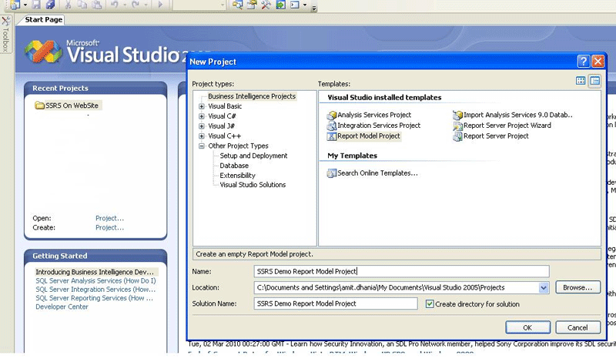Click the Browse button

(x=577, y=288)
